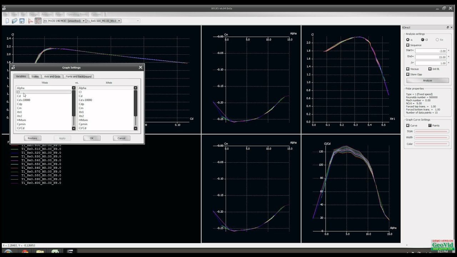The width and height of the screenshot is (457, 257).
Task: Click legend entry T1_Re0.550_M0.00_N9.0
Action: click(41, 164)
